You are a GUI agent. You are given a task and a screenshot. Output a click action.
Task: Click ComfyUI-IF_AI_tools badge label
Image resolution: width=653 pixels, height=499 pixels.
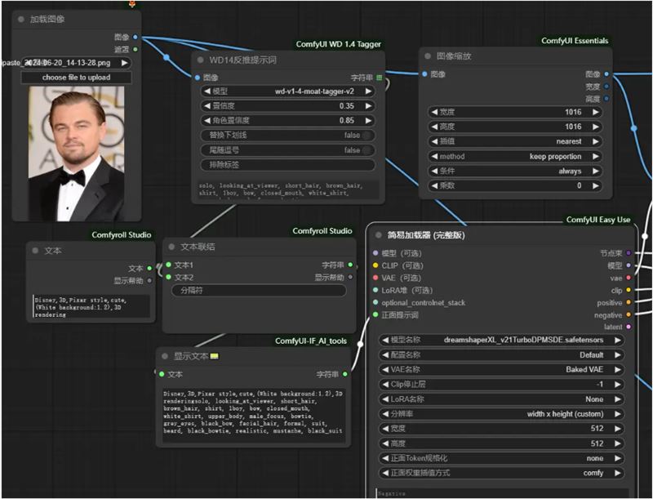tap(311, 341)
